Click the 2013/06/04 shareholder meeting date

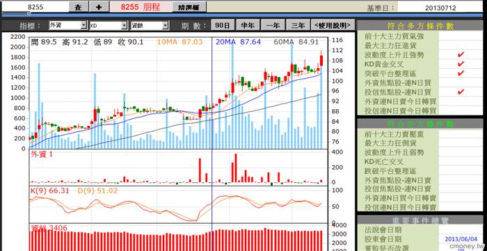461,239
